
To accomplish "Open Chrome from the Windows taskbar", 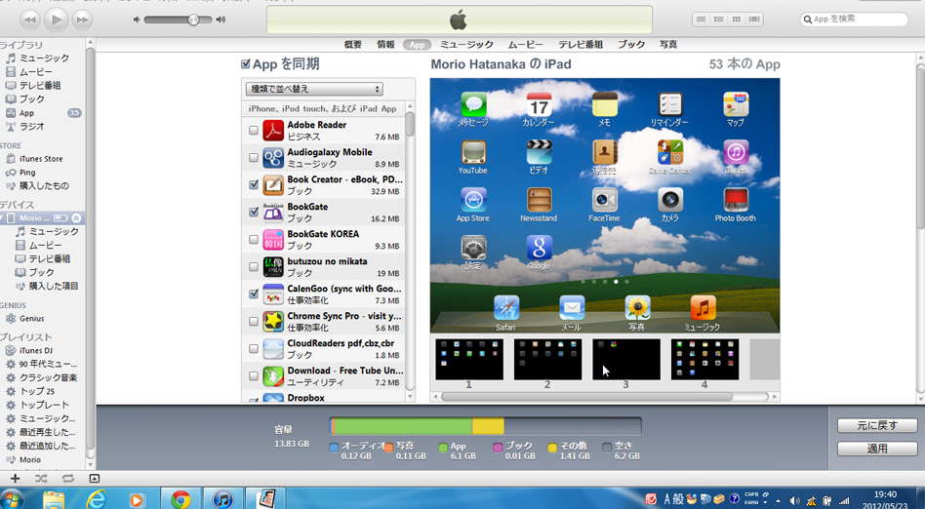I will [181, 499].
